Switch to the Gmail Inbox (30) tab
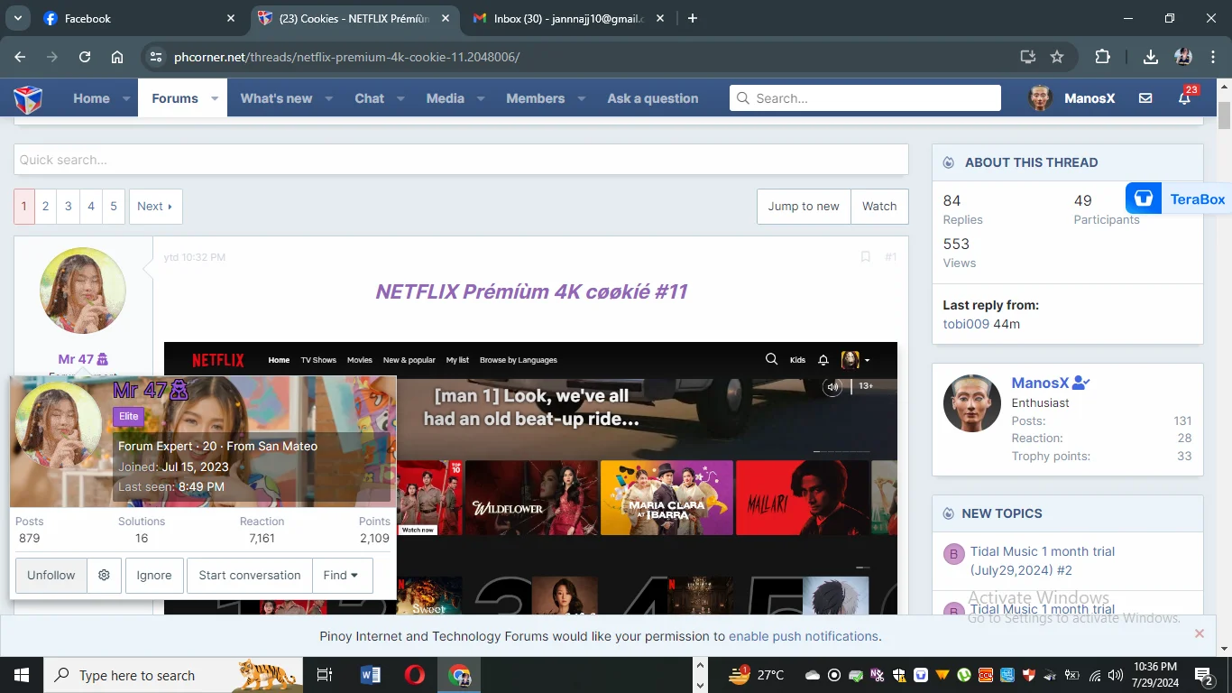 [566, 18]
